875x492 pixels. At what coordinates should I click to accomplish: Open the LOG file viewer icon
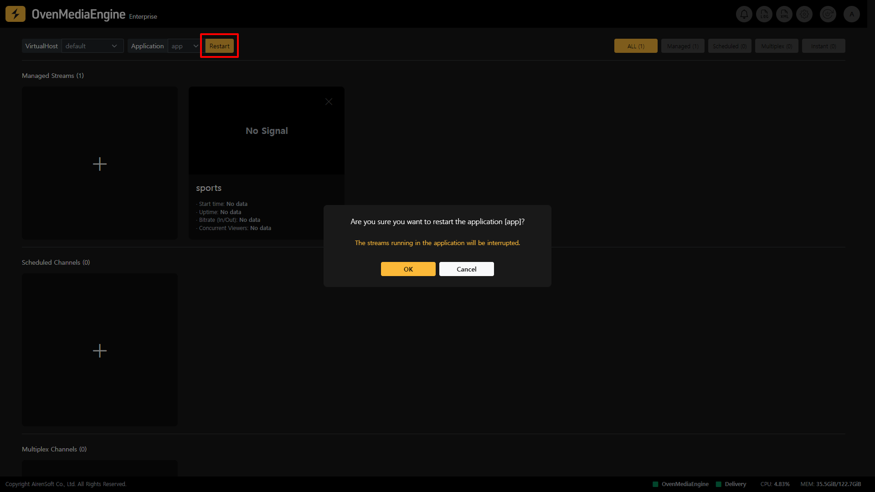[x=764, y=14]
